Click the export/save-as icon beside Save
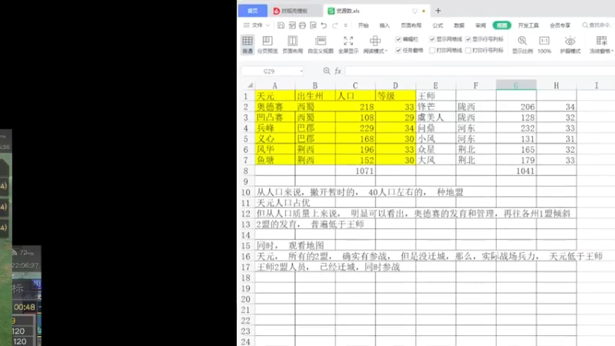 (x=292, y=25)
